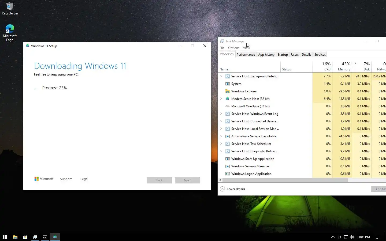Screen dimensions: 386x241
Task: Open the Options menu in Task Manager
Action: [x=234, y=48]
